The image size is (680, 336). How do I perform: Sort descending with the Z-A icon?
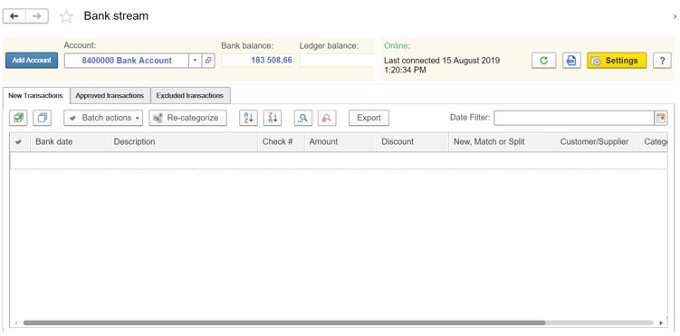tap(273, 118)
